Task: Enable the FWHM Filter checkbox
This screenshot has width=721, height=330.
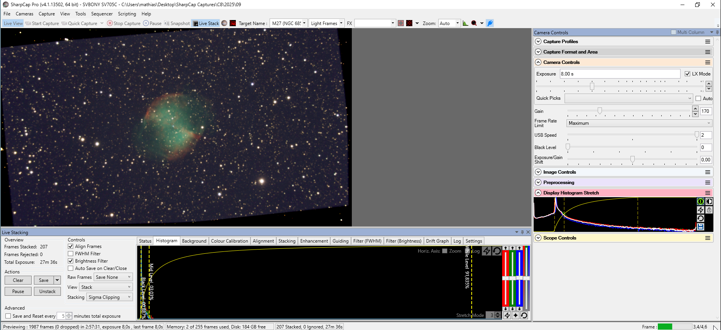Action: click(x=71, y=254)
